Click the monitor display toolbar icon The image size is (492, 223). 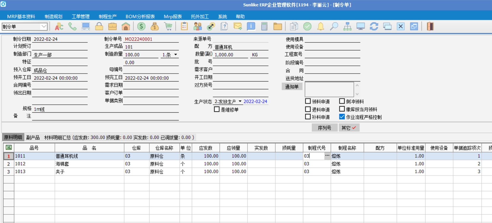360,26
